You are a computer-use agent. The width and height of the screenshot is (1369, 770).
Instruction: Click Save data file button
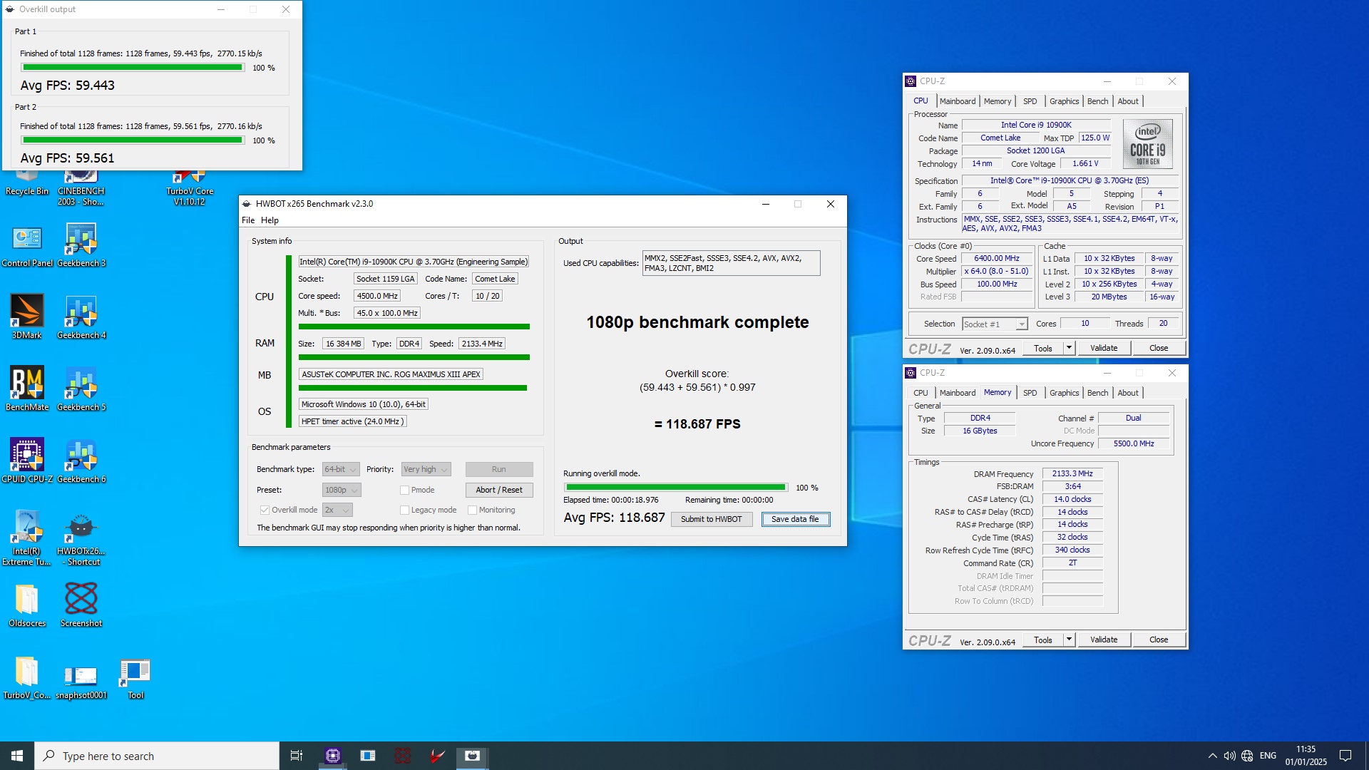click(x=795, y=519)
